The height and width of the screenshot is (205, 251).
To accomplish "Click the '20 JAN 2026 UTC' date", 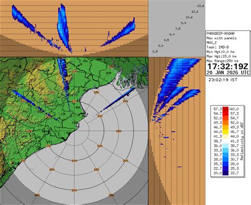I will click(228, 73).
